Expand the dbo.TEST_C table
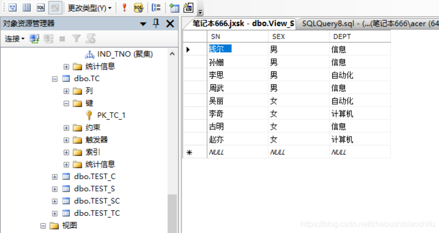The width and height of the screenshot is (439, 233). (x=55, y=177)
